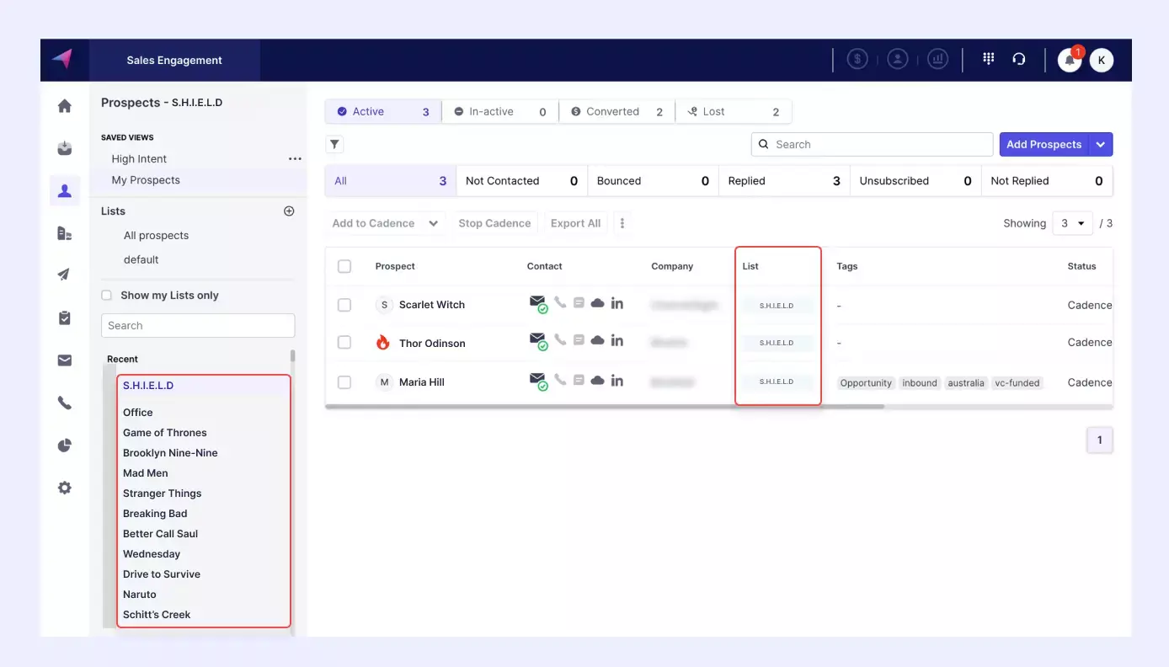This screenshot has height=667, width=1169.
Task: Click the Add Prospects button
Action: click(1044, 145)
